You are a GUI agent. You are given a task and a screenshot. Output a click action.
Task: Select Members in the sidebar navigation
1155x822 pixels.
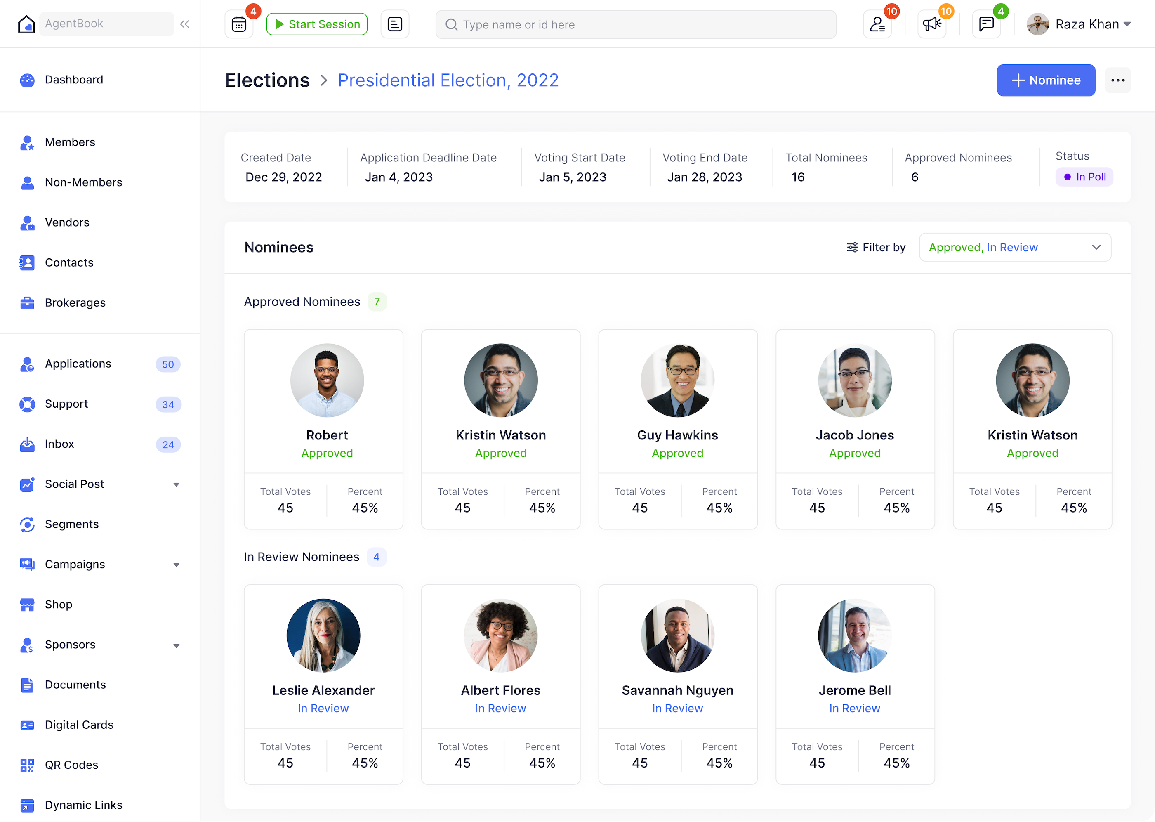coord(70,142)
